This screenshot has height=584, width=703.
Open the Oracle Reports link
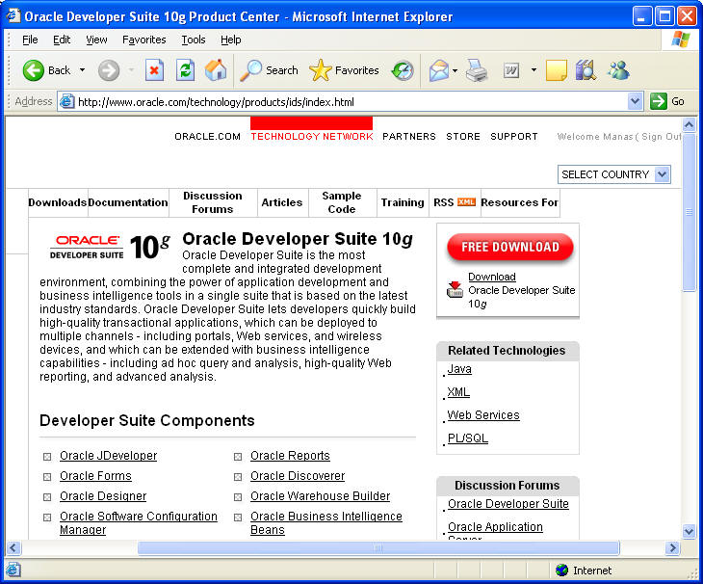[290, 456]
